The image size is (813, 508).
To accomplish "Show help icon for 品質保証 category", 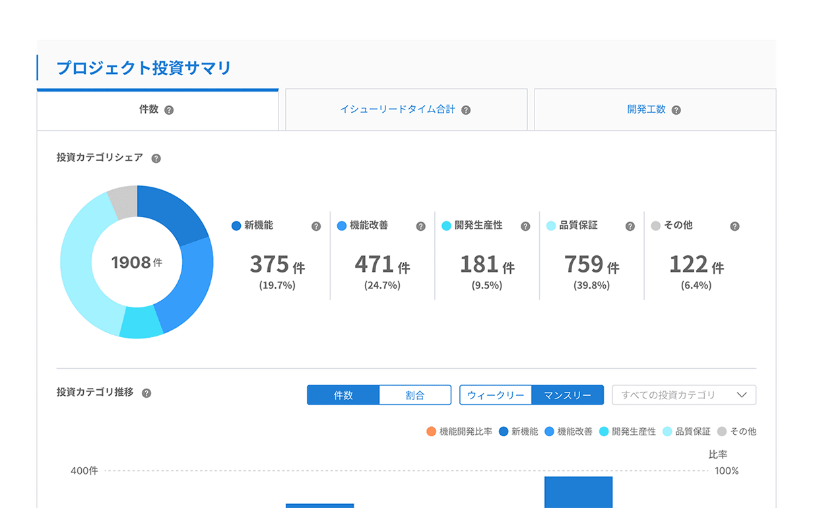I will [630, 226].
